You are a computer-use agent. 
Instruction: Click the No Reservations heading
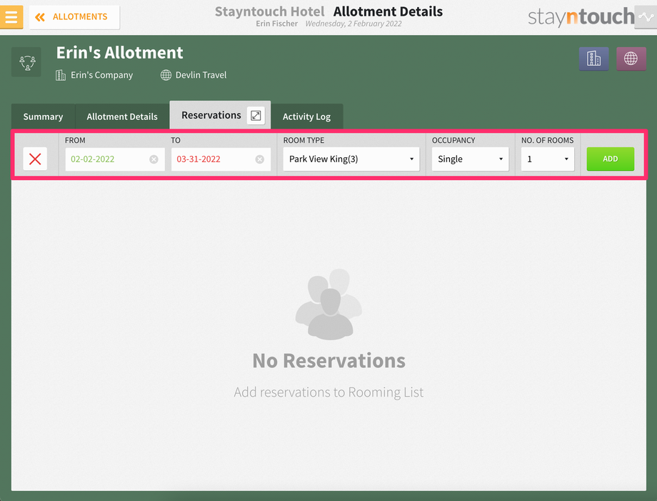329,360
